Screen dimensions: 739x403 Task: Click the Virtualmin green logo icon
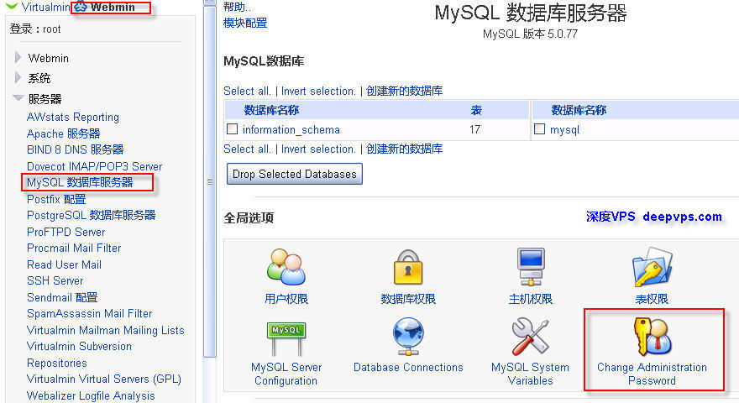11,6
